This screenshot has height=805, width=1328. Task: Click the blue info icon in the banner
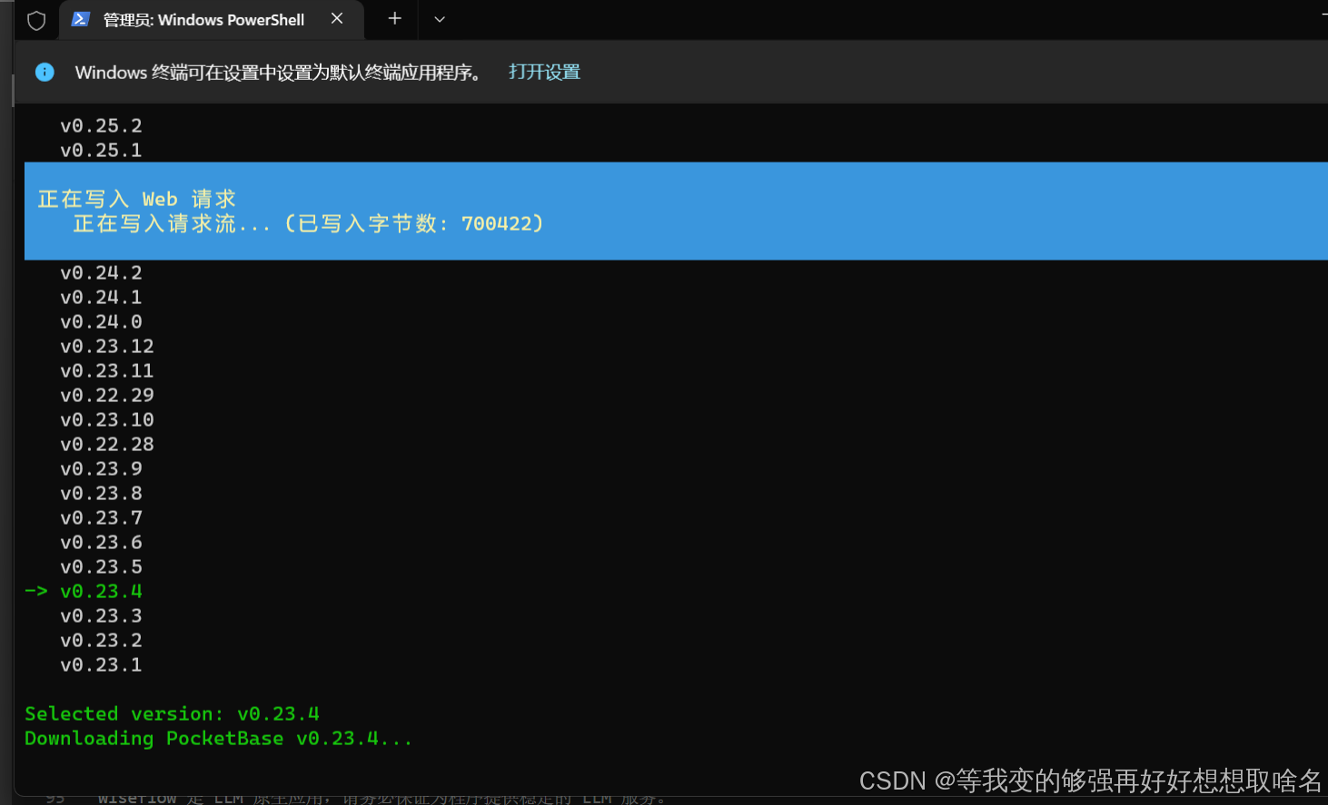pos(45,72)
